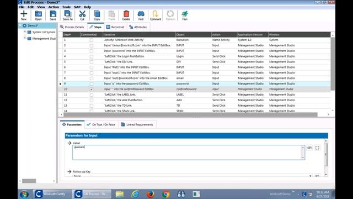Uncheck the Commented checkbox for step 10
The width and height of the screenshot is (353, 199).
pyautogui.click(x=92, y=90)
